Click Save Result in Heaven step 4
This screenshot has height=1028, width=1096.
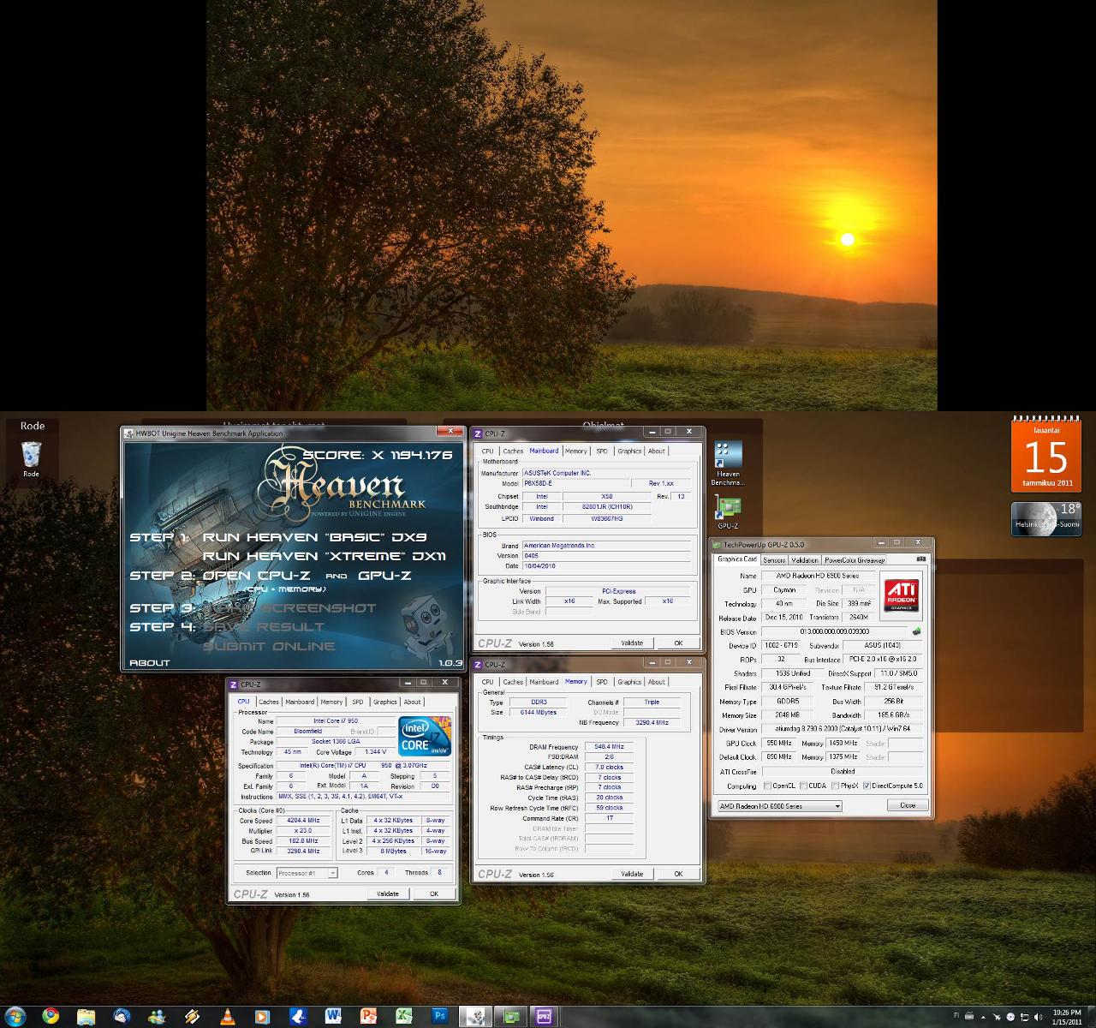tap(264, 627)
